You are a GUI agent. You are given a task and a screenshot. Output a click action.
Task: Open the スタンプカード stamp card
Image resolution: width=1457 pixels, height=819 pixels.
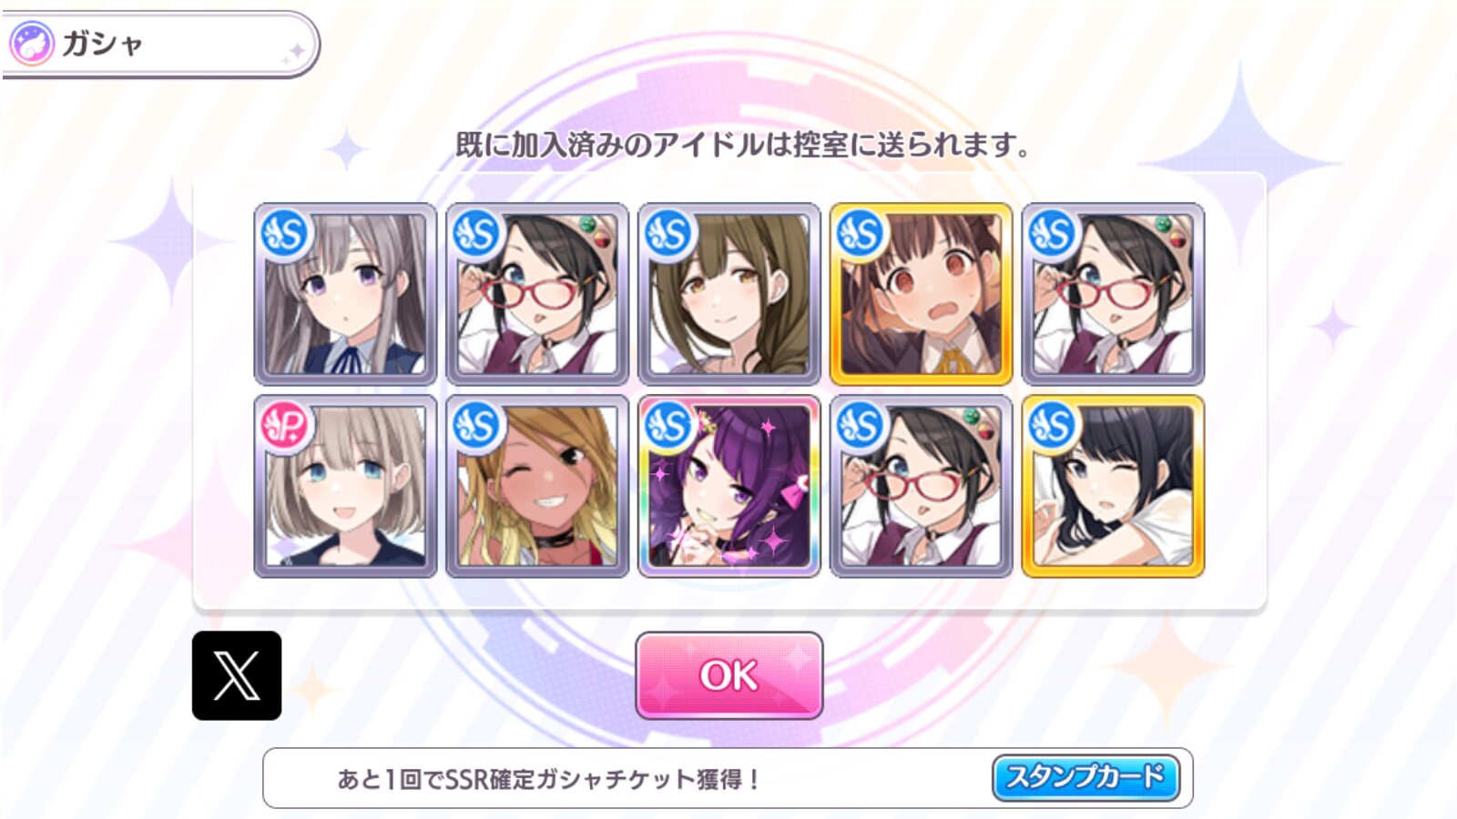(1085, 778)
